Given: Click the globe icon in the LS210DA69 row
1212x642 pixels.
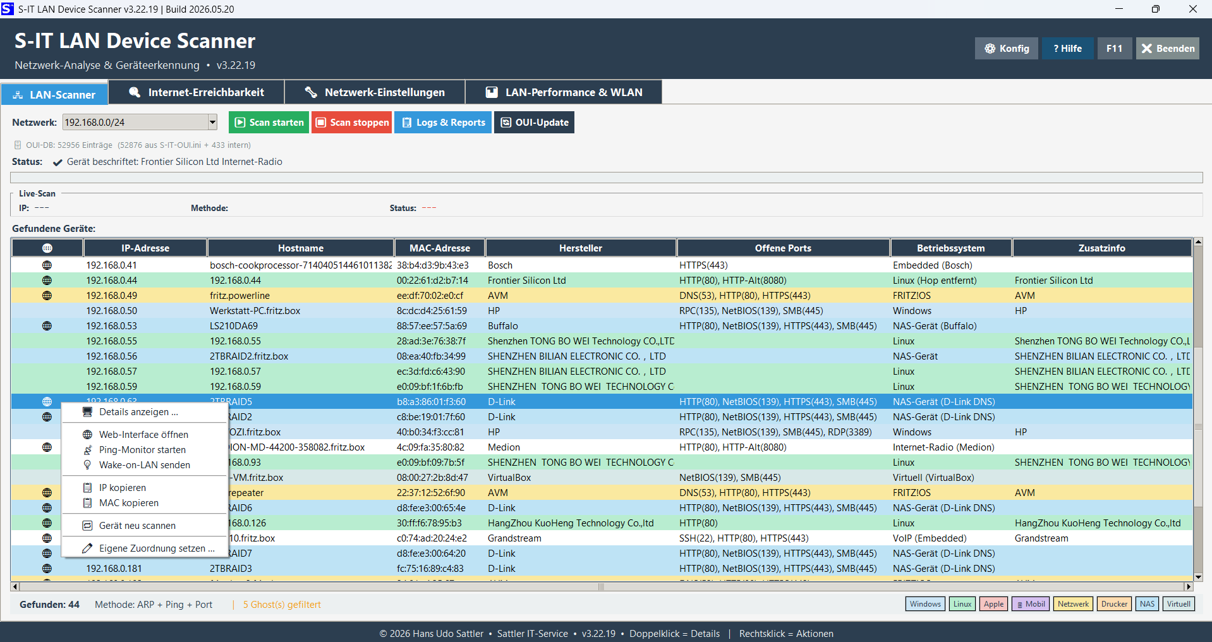Looking at the screenshot, I should (x=47, y=326).
